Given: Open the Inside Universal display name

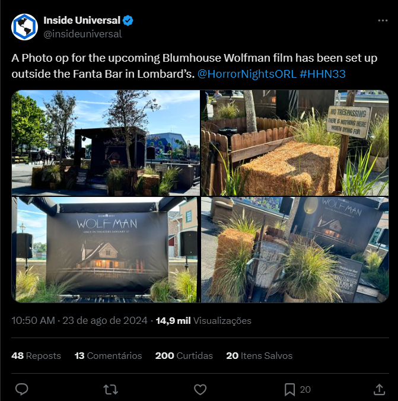Looking at the screenshot, I should pyautogui.click(x=82, y=20).
